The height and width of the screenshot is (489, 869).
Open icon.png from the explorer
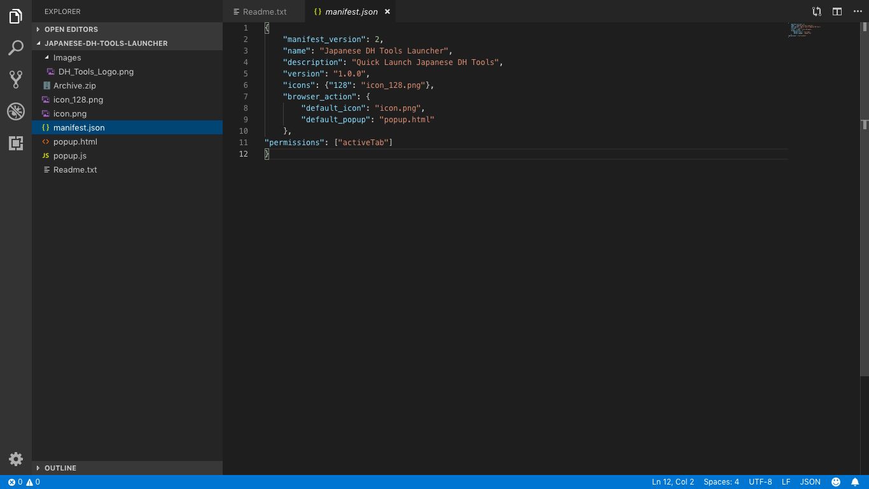[127, 113]
